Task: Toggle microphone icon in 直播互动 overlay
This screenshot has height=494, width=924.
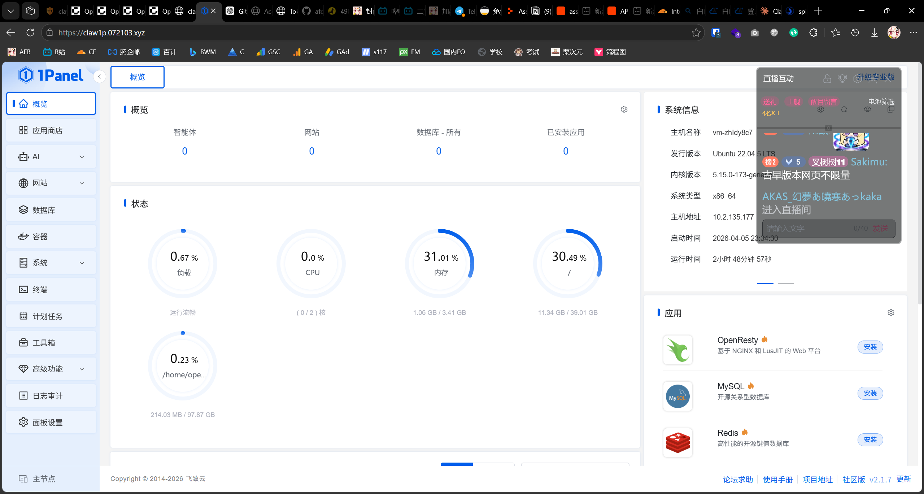Action: pyautogui.click(x=842, y=78)
